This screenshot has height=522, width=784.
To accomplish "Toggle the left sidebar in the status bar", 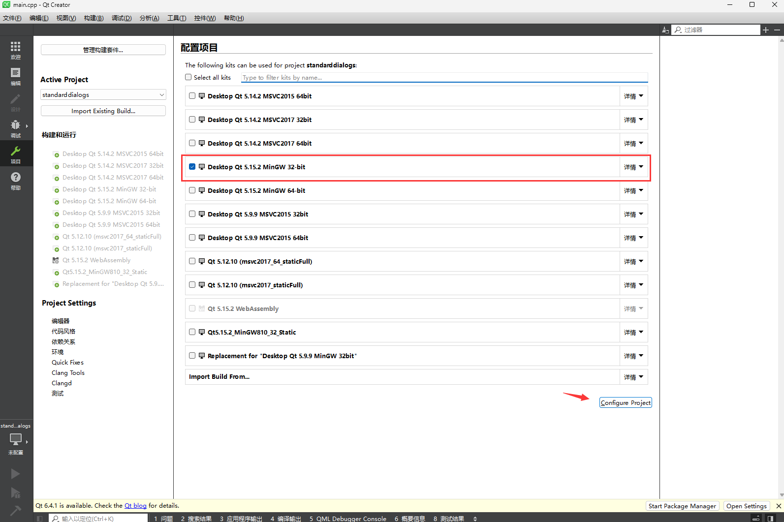I will [x=40, y=519].
